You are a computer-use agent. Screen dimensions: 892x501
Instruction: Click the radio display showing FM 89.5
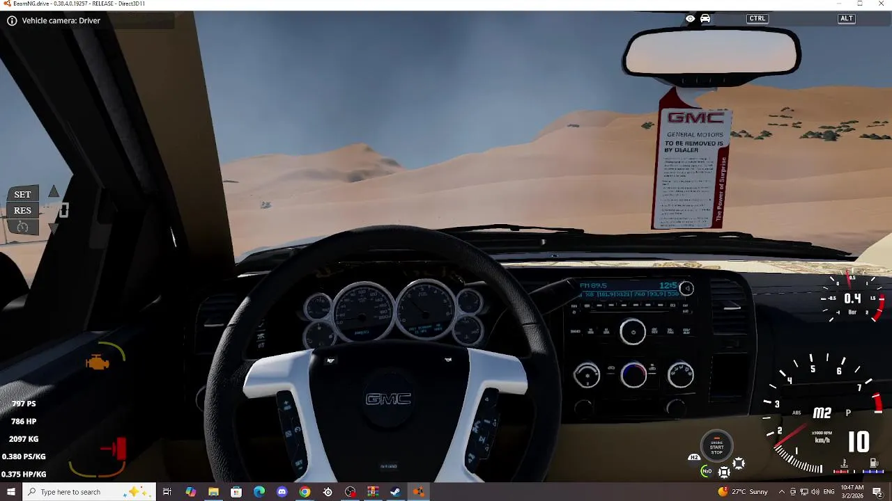630,290
